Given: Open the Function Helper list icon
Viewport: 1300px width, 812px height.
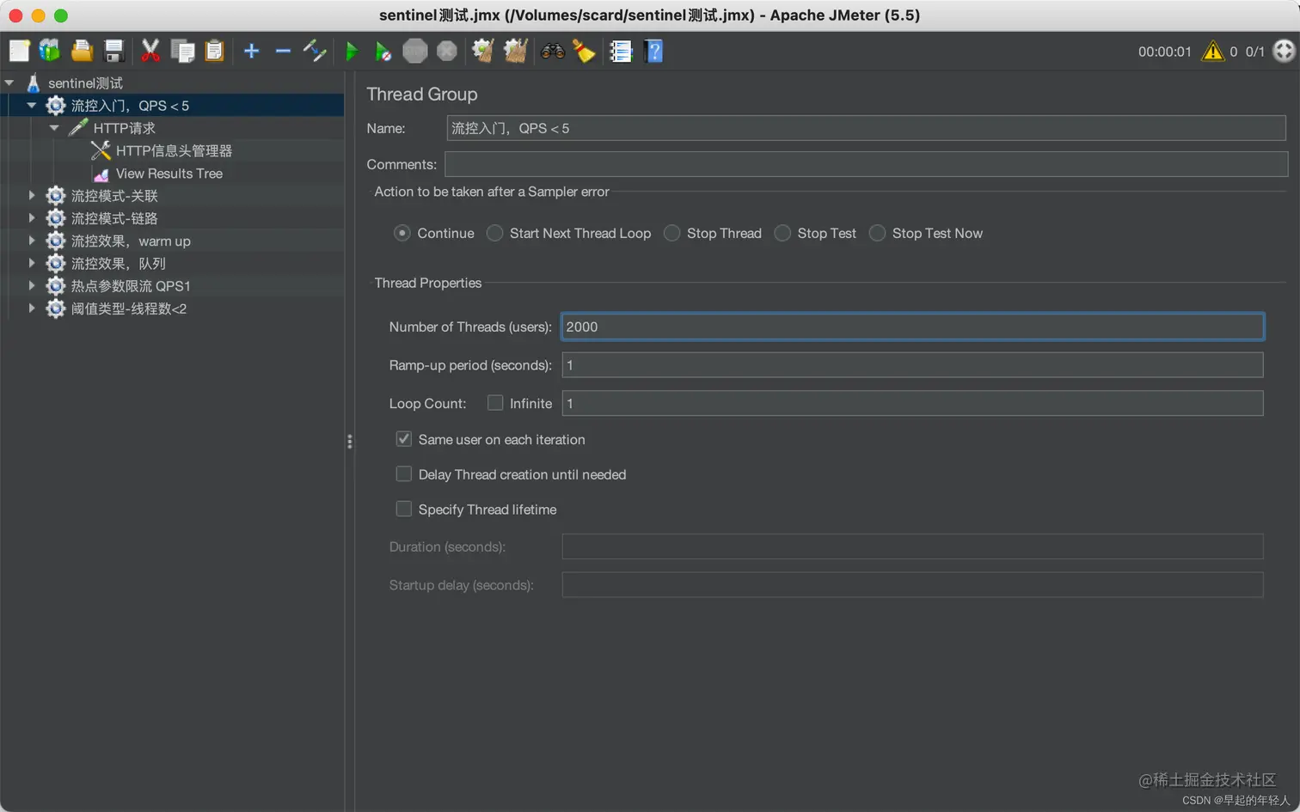Looking at the screenshot, I should [621, 52].
